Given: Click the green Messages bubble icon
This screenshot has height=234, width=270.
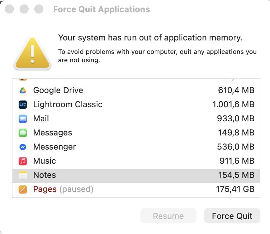Looking at the screenshot, I should point(23,133).
